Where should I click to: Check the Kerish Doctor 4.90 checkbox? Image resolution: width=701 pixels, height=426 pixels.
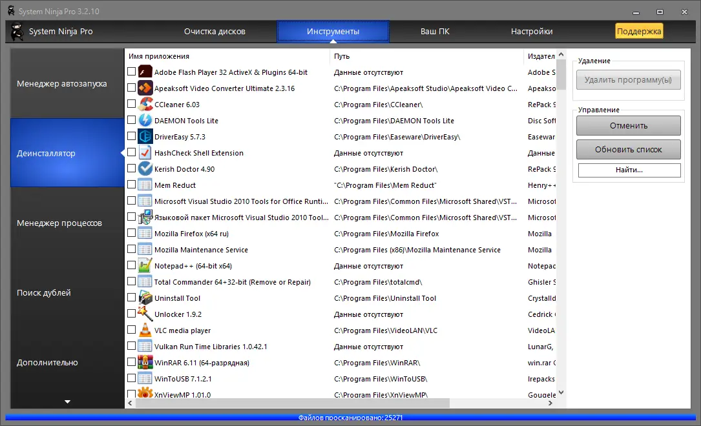(x=131, y=168)
